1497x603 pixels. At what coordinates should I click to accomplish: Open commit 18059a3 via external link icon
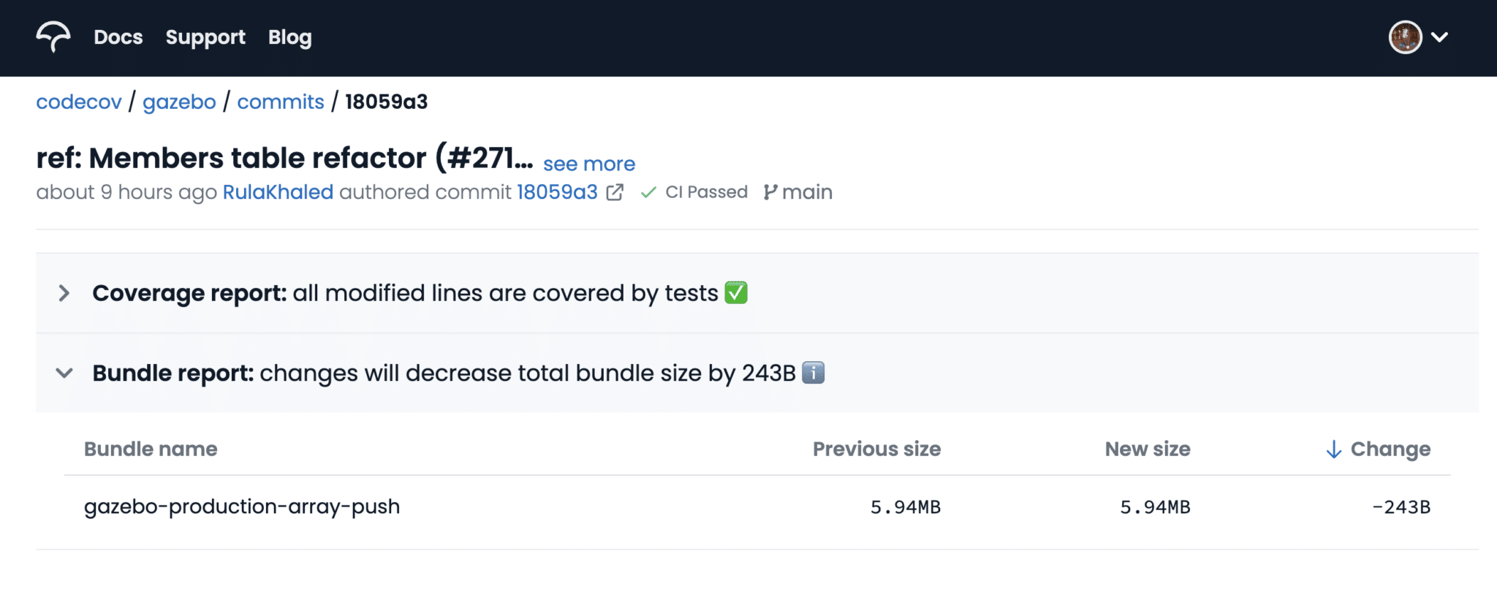tap(616, 191)
